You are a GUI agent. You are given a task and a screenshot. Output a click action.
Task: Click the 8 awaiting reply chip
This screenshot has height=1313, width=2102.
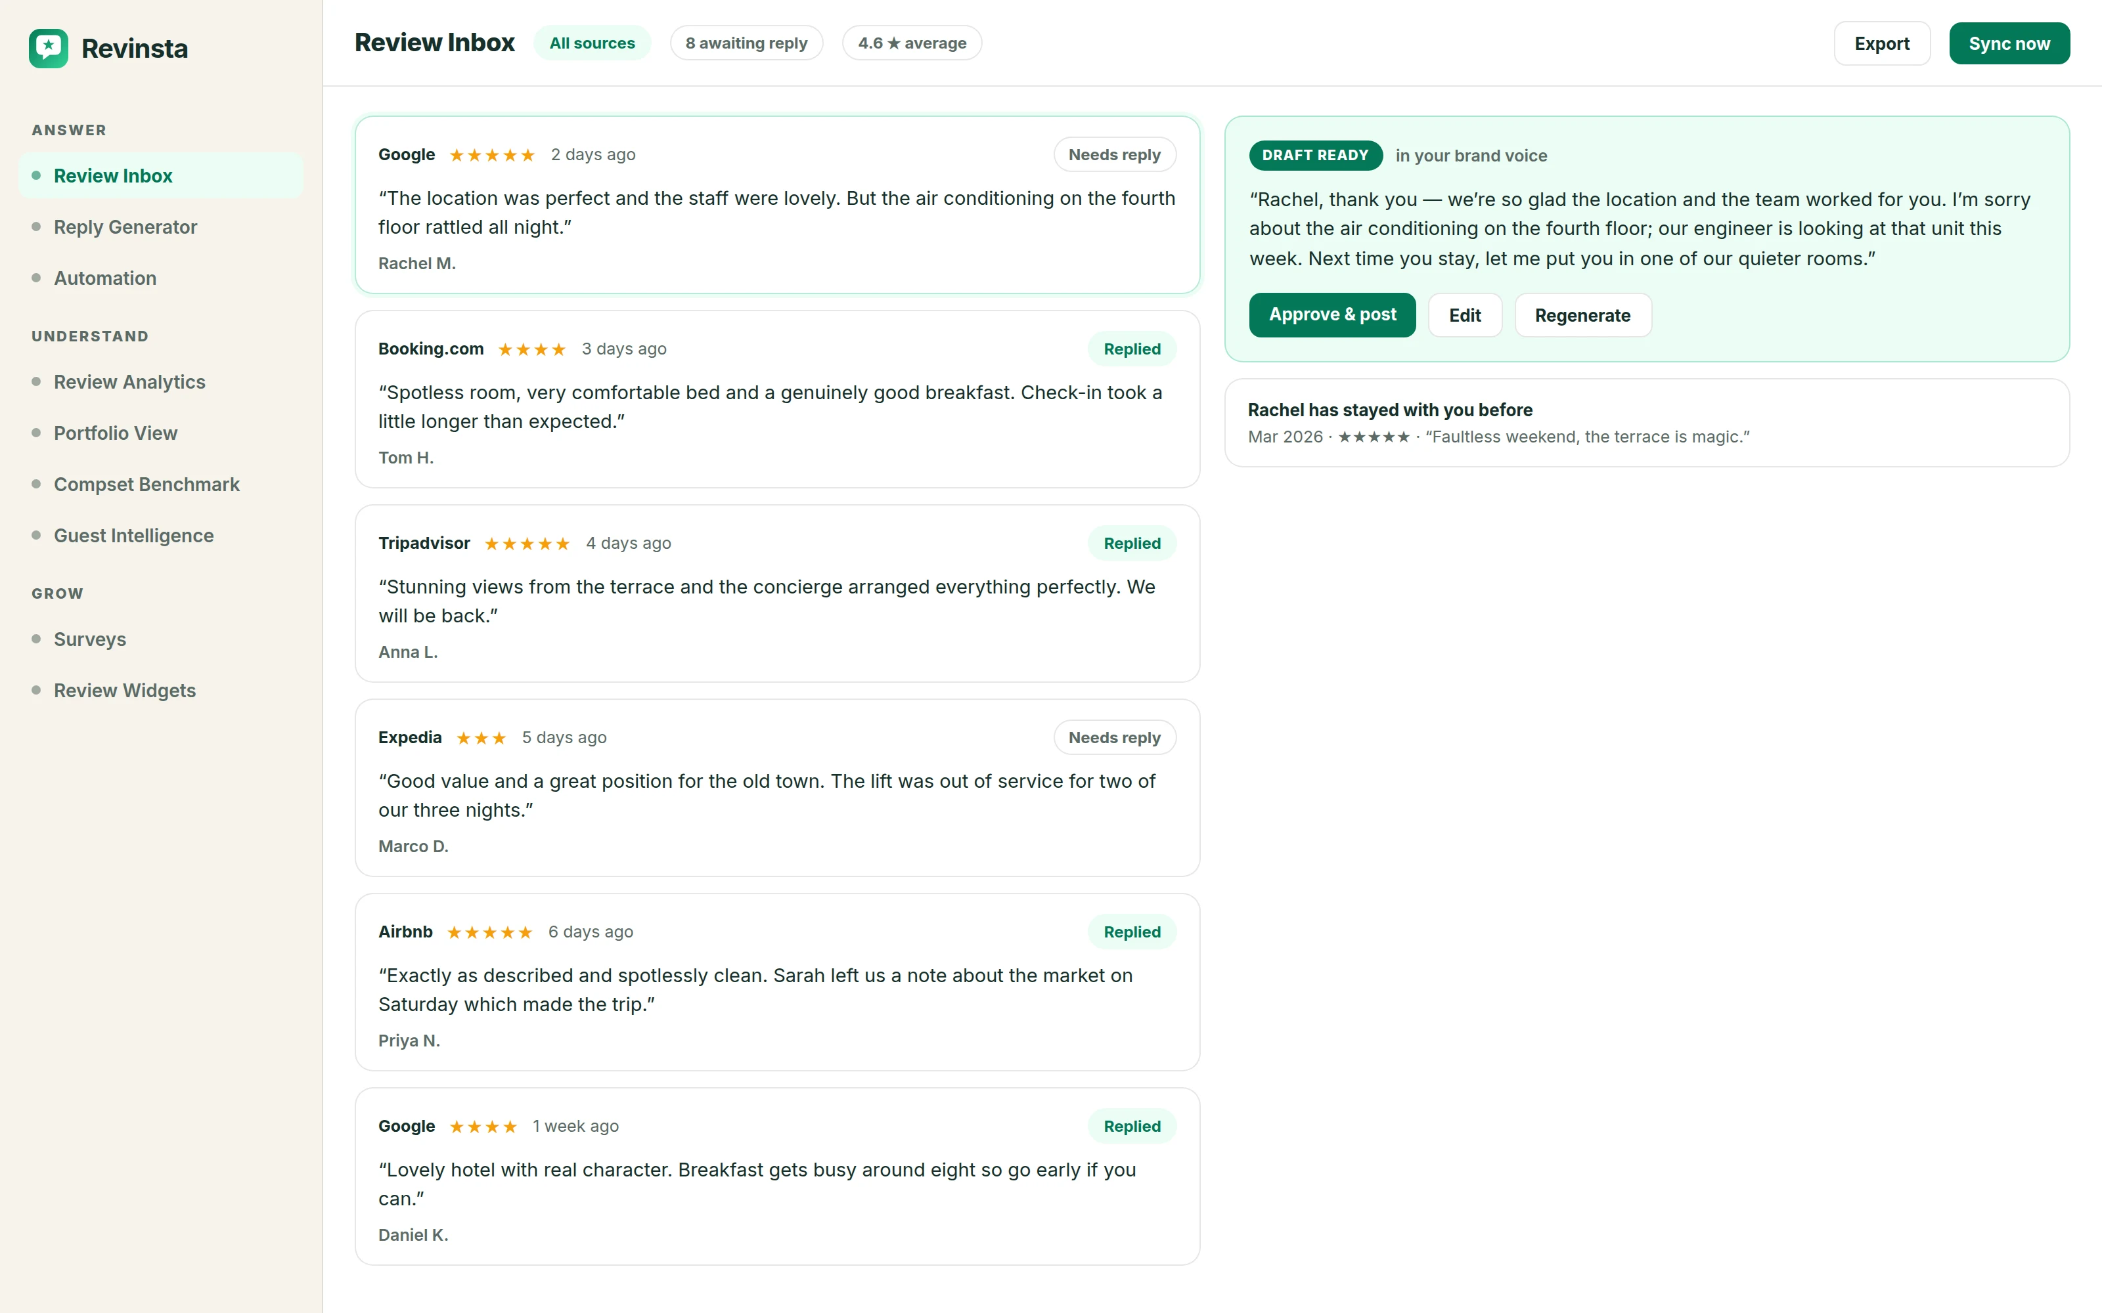746,43
